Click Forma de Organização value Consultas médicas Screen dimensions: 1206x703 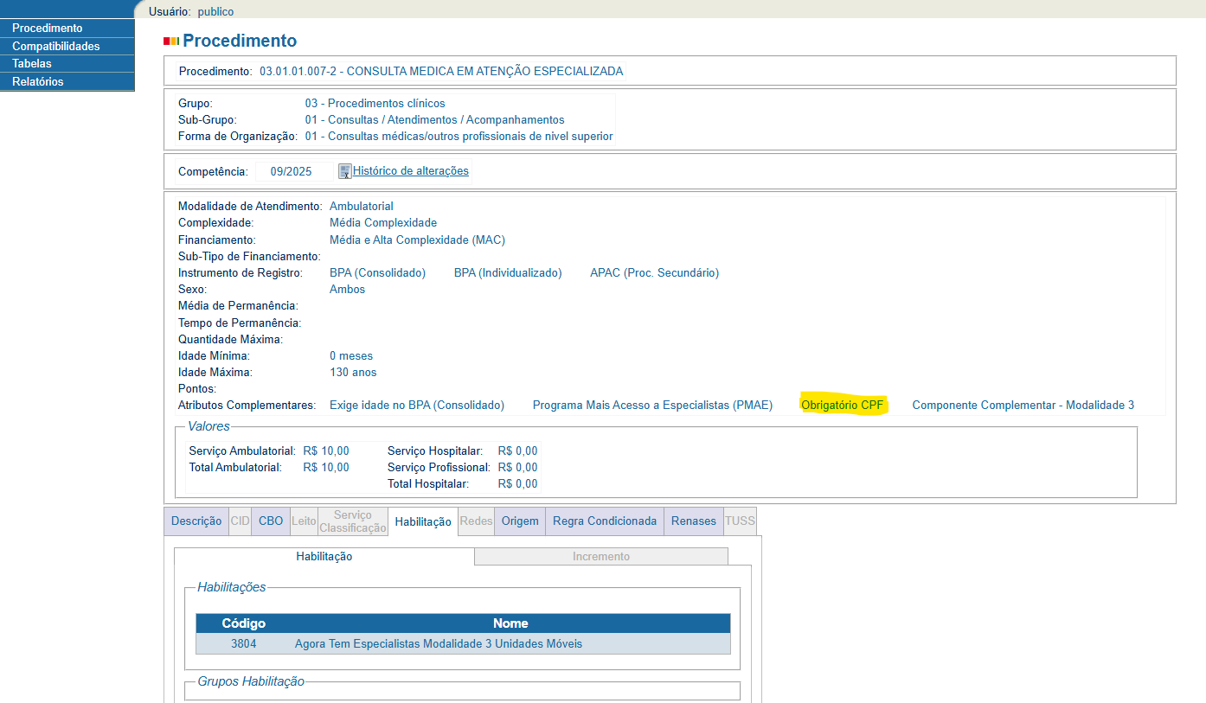(459, 137)
